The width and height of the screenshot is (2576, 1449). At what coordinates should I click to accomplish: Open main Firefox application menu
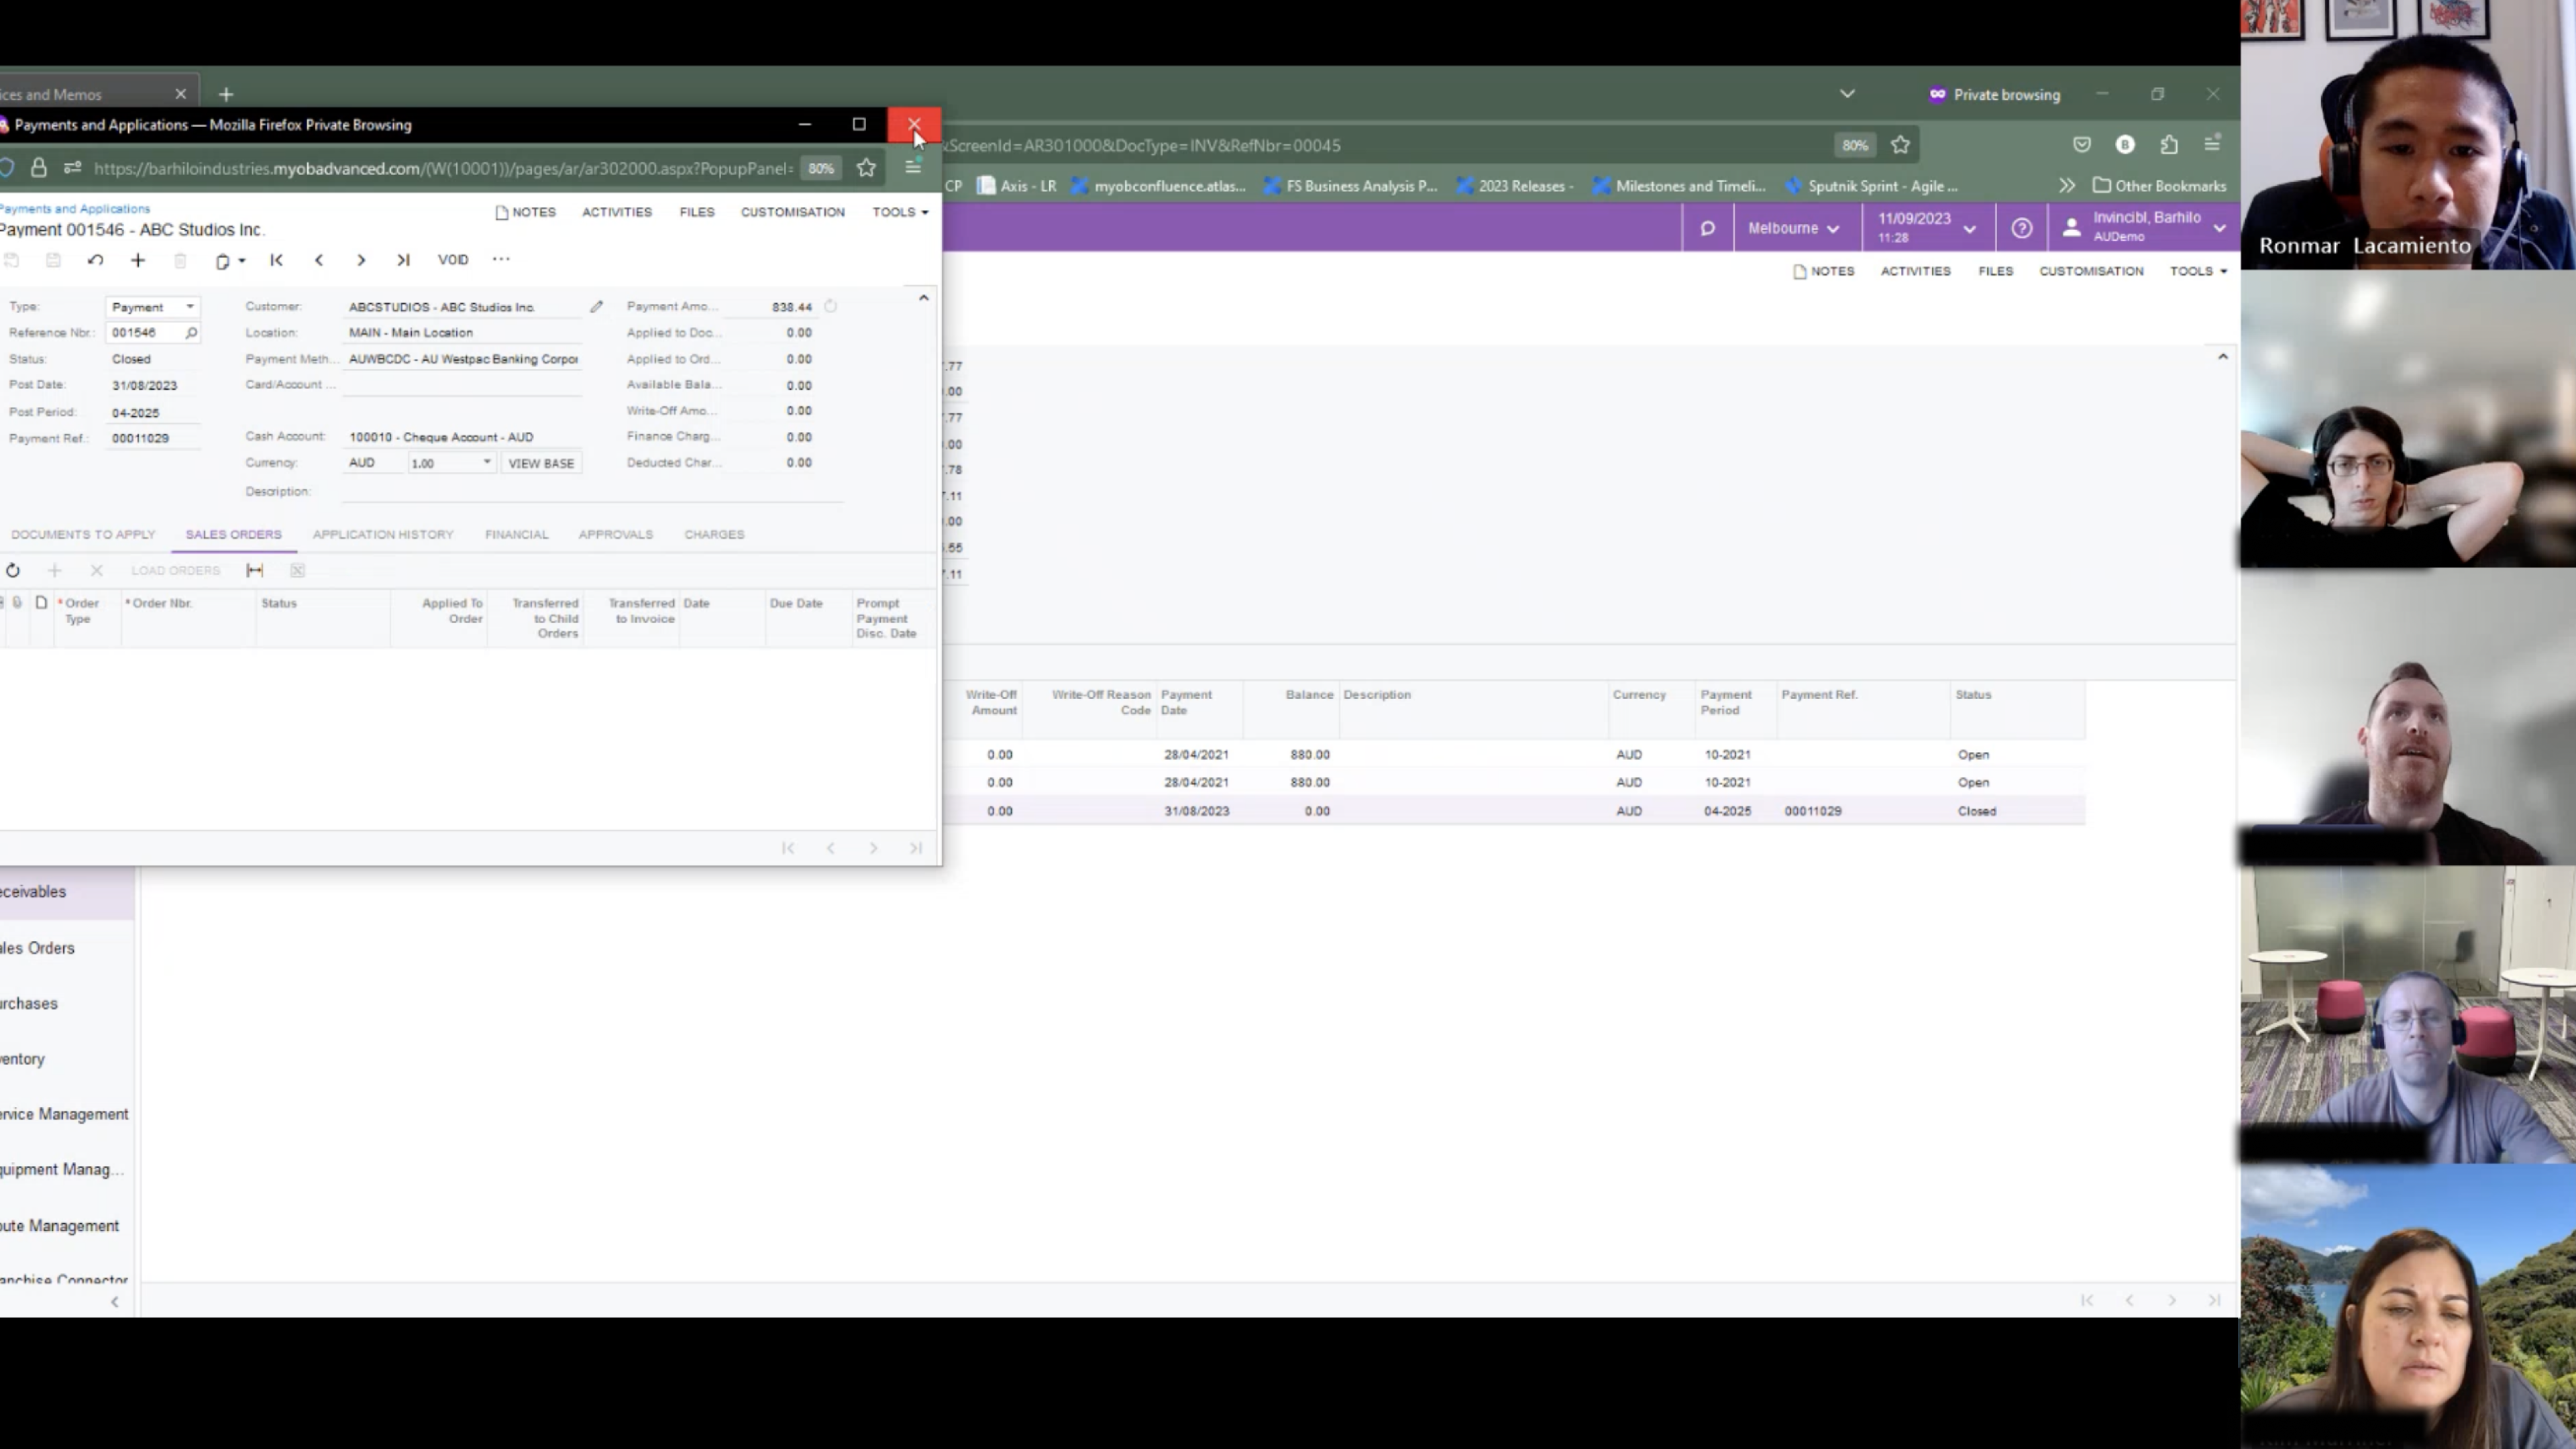tap(2212, 145)
